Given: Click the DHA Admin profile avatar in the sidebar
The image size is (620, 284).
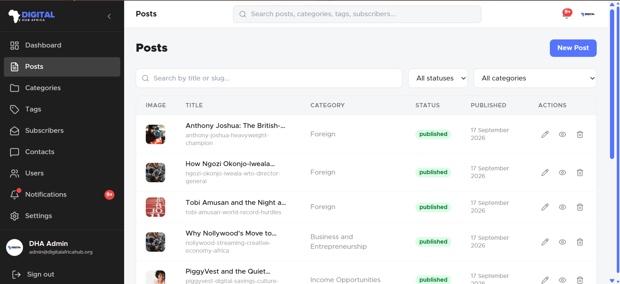Looking at the screenshot, I should [15, 247].
